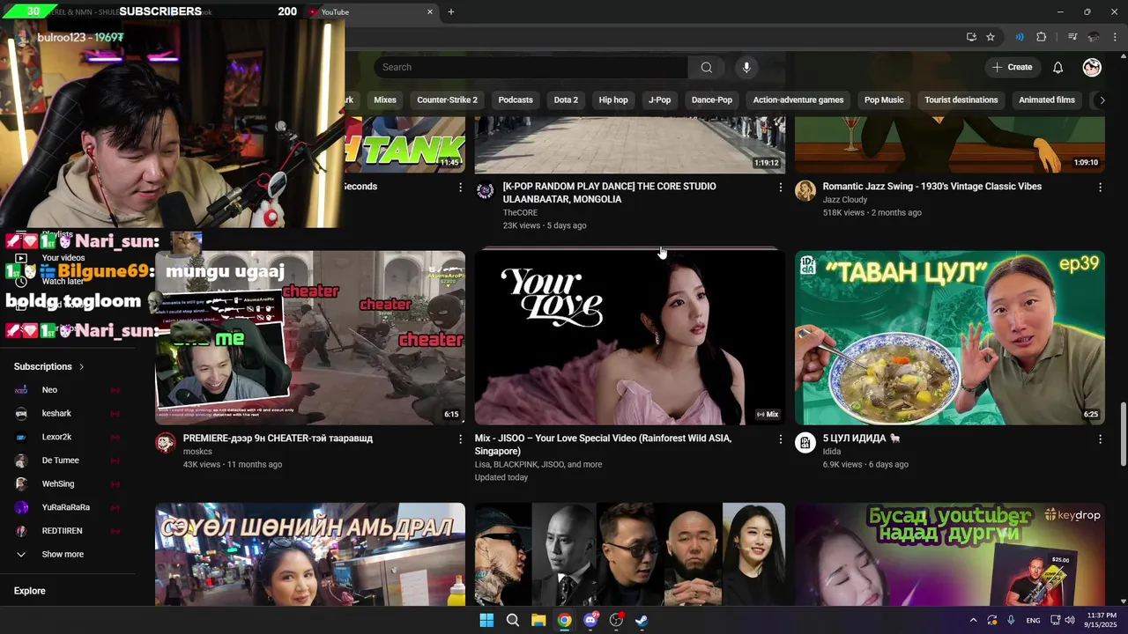Open moskcs channel avatar
Viewport: 1128px width, 634px height.
(166, 442)
